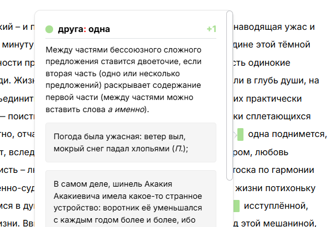
Task: Click the green marker before 'одна поднимется'
Action: (240, 134)
